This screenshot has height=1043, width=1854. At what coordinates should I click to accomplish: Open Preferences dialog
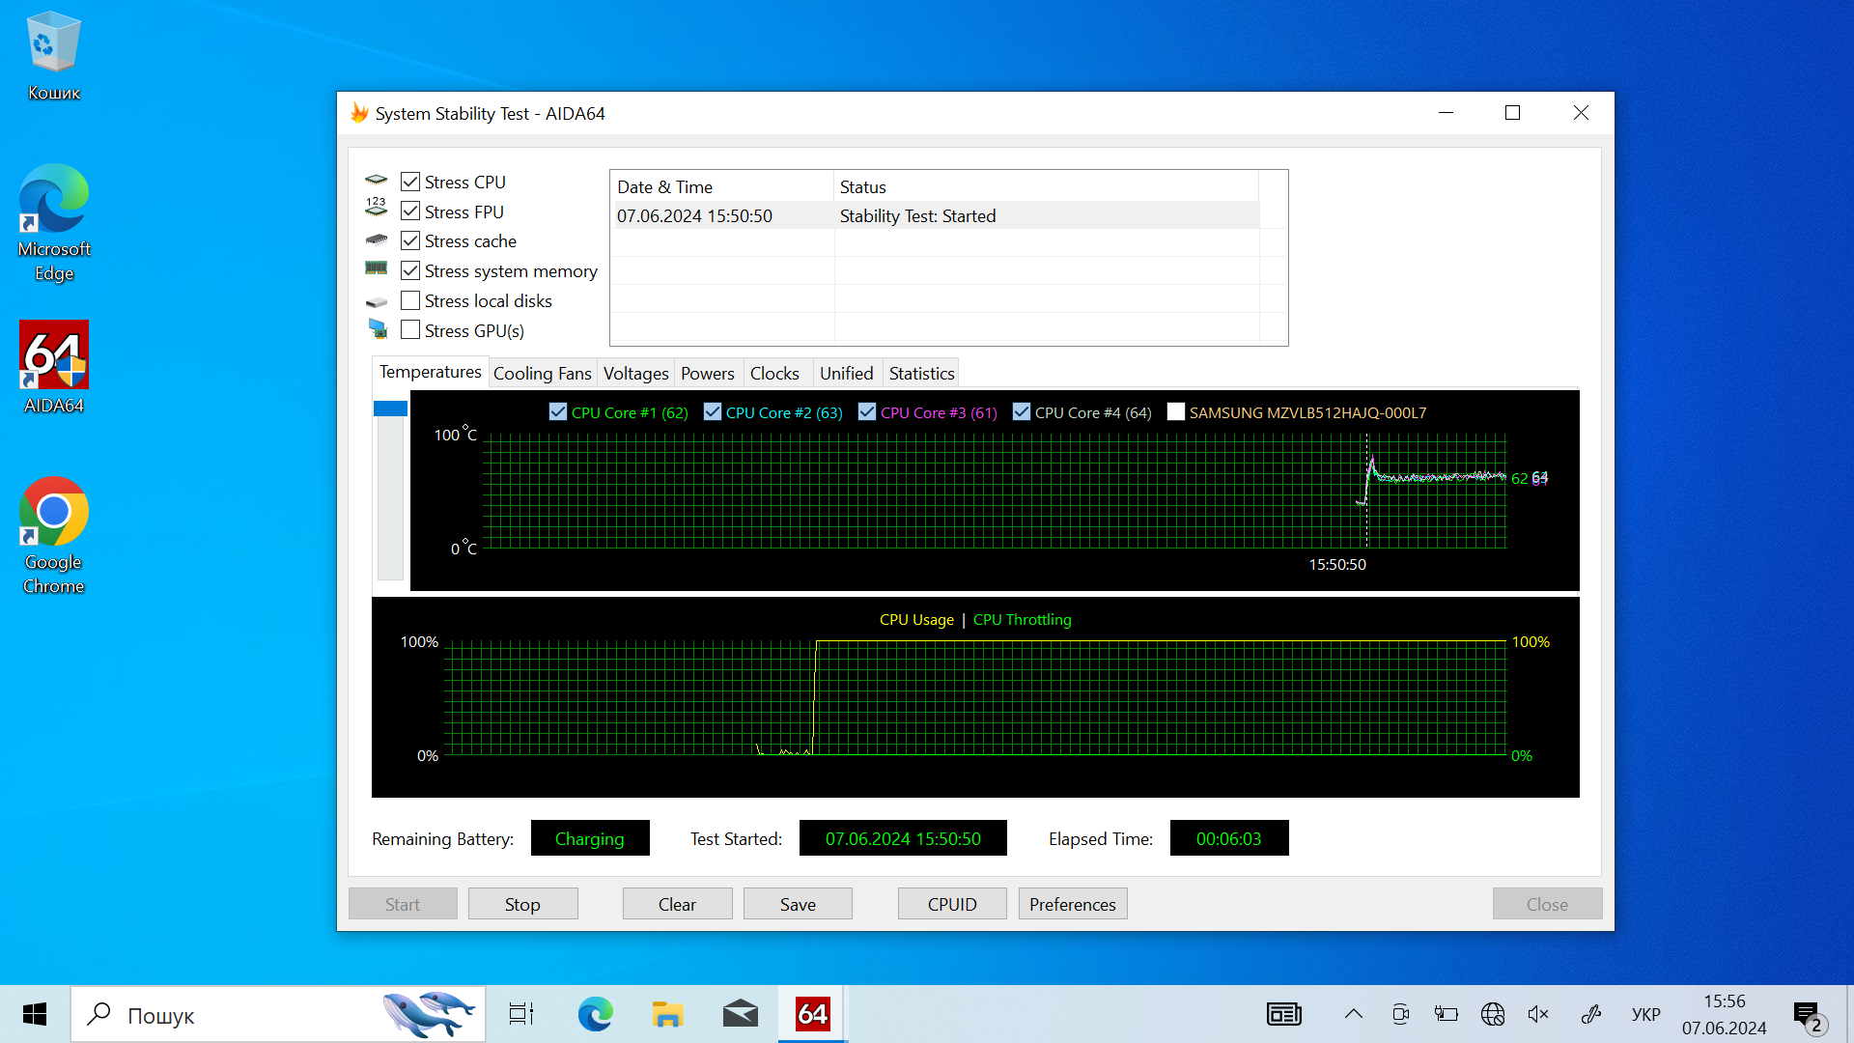point(1072,904)
